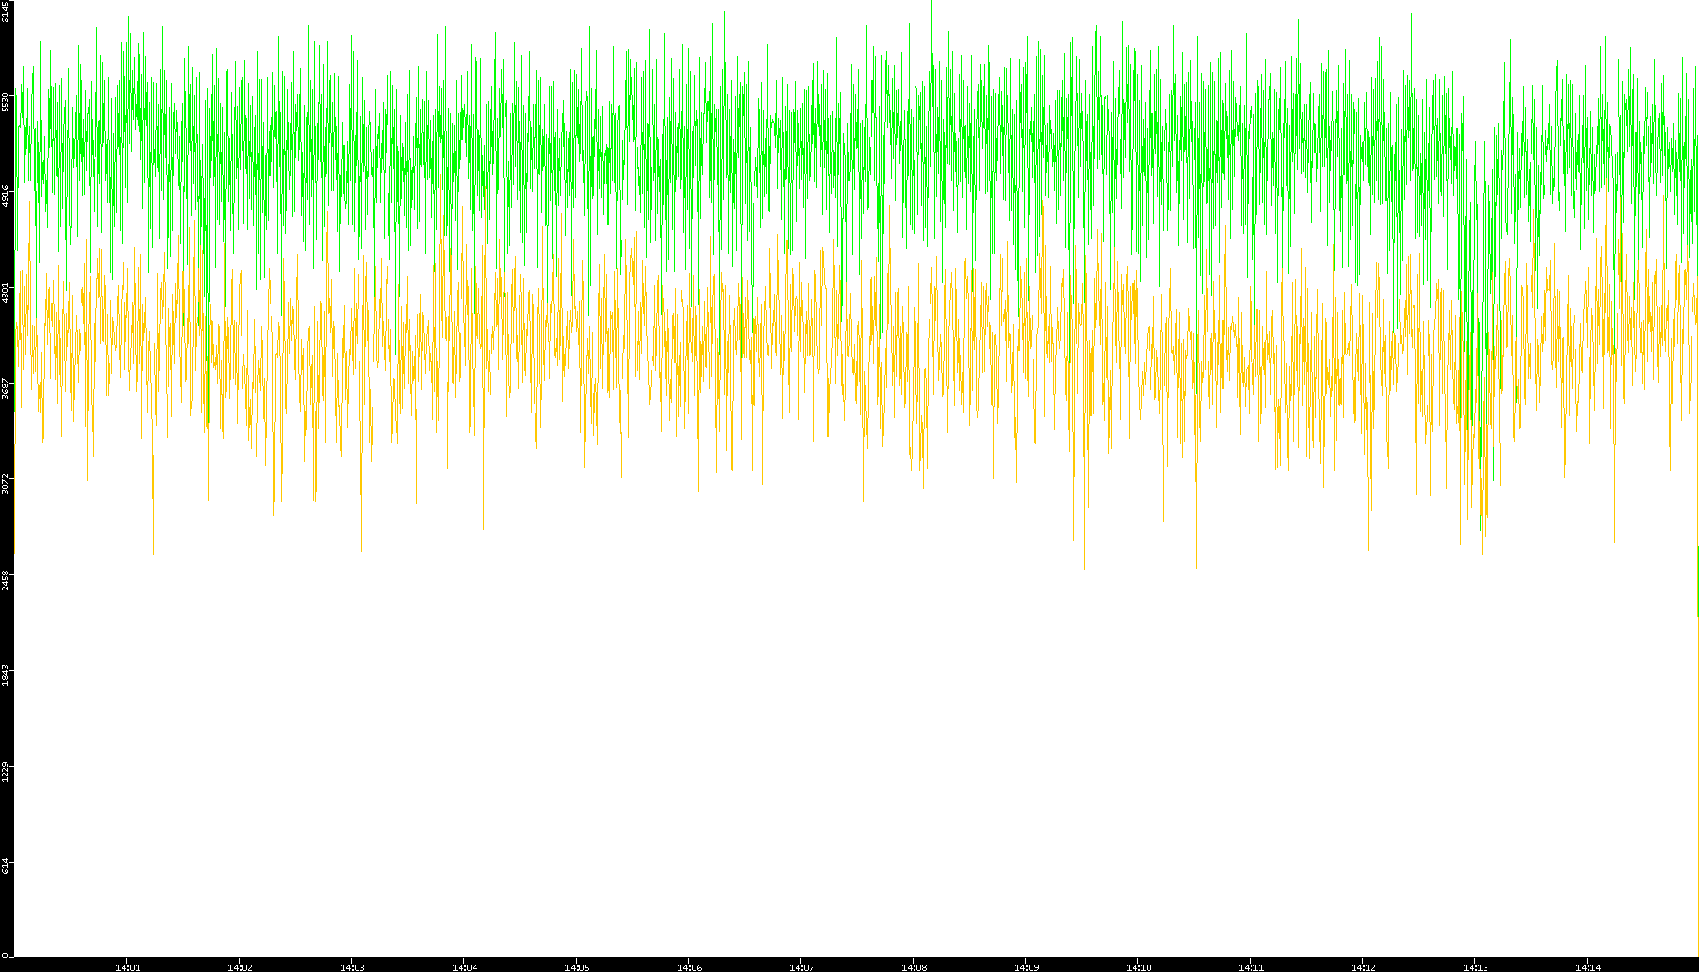Screen dimensions: 1699x972
Task: Click the 614 value axis label
Action: pyautogui.click(x=7, y=866)
